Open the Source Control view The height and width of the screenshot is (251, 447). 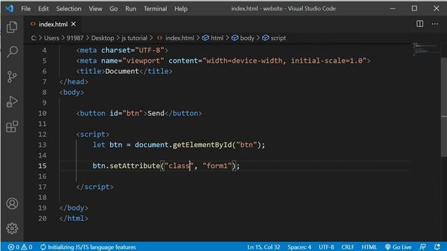[12, 77]
